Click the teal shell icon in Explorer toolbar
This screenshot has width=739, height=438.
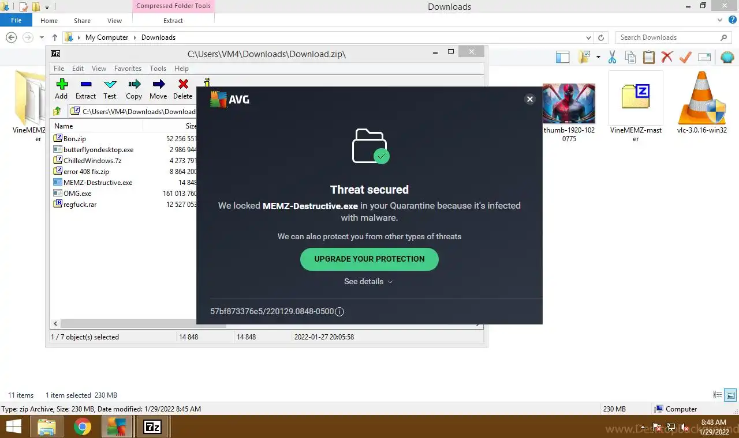(727, 57)
